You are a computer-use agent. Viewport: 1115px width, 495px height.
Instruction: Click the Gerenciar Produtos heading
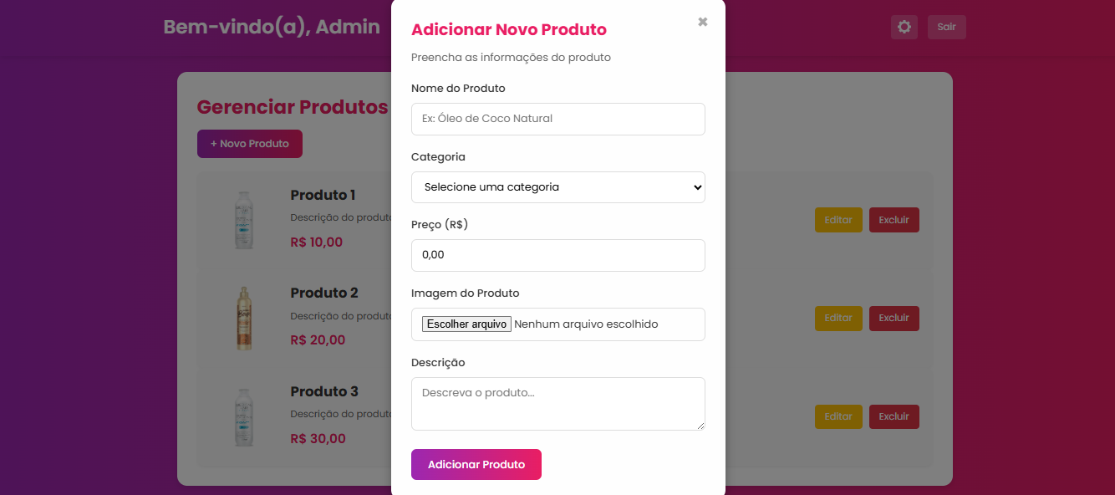click(293, 107)
